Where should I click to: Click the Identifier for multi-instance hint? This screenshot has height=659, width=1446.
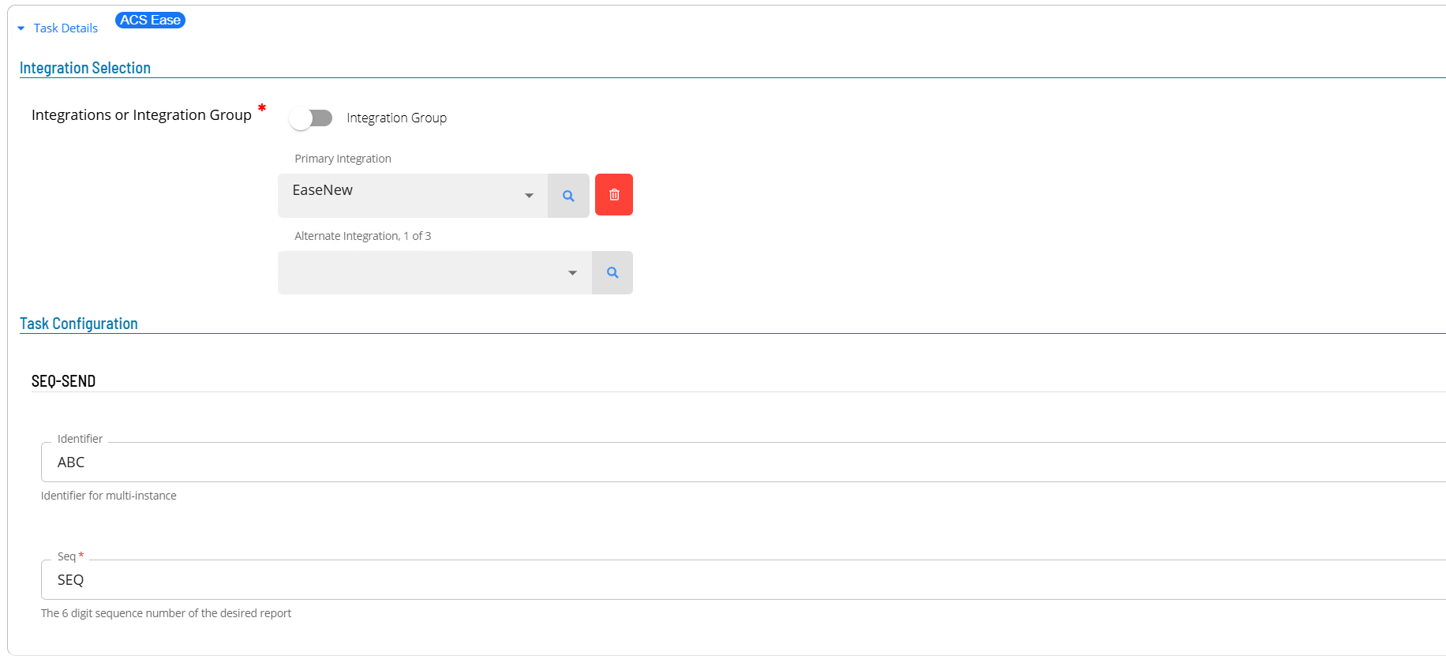[x=109, y=496]
